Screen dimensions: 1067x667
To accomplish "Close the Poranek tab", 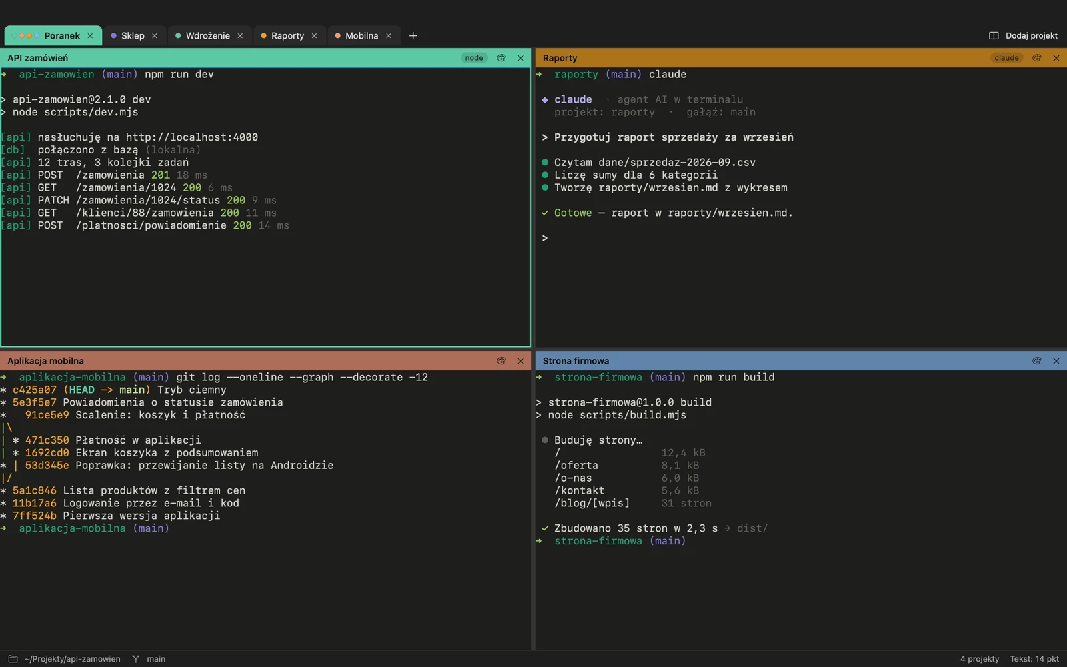I will point(90,36).
